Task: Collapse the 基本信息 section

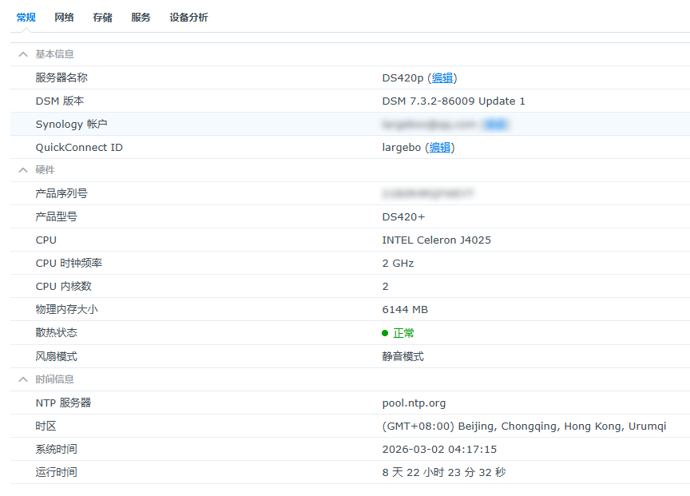Action: (23, 54)
